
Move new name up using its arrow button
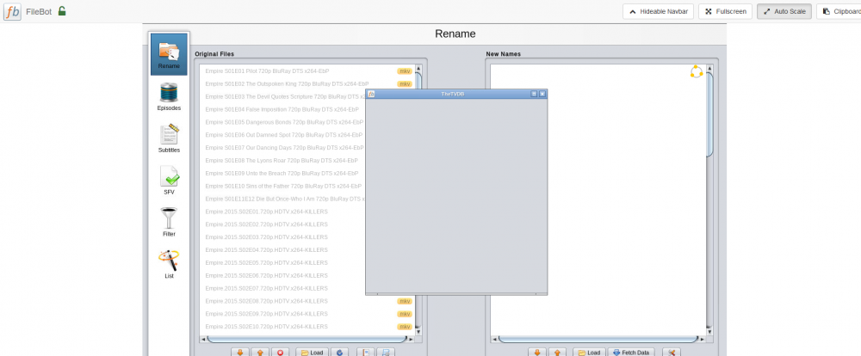(x=557, y=353)
